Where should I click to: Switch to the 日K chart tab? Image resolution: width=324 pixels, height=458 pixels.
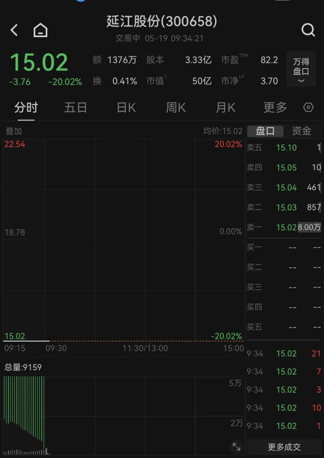coord(126,107)
